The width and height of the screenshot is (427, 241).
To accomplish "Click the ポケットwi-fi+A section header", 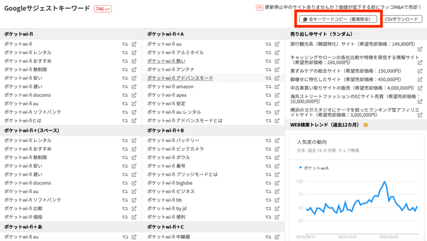I will [x=165, y=34].
